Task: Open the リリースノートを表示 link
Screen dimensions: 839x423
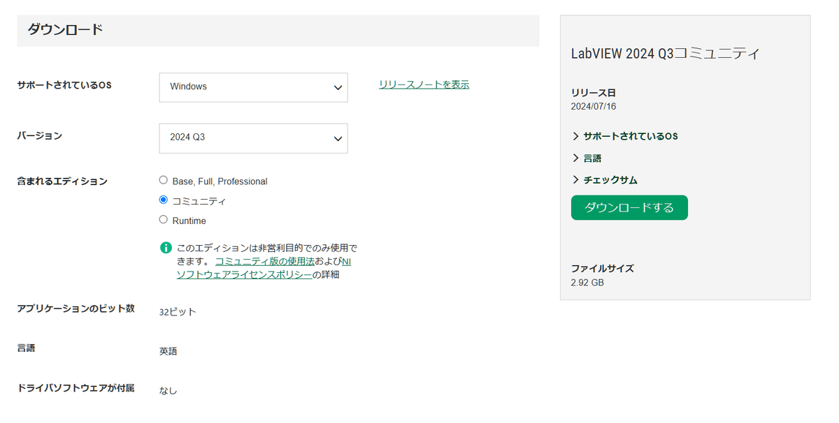Action: [424, 84]
